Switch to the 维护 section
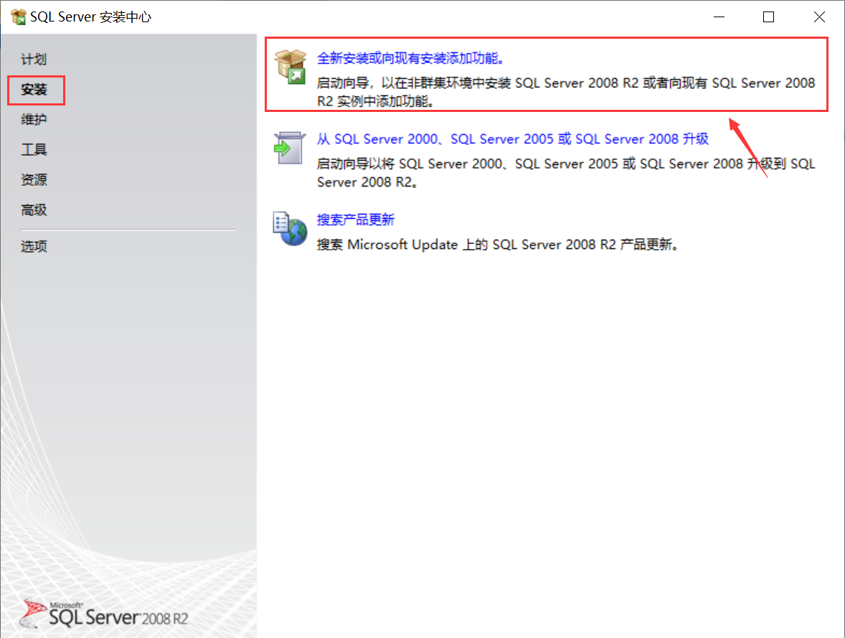Viewport: 845px width, 638px height. point(34,119)
